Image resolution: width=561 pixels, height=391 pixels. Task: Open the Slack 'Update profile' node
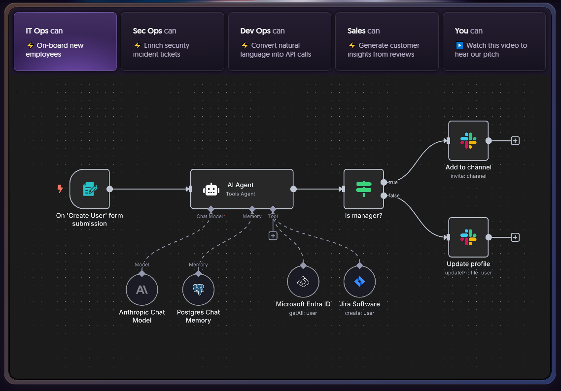point(468,237)
